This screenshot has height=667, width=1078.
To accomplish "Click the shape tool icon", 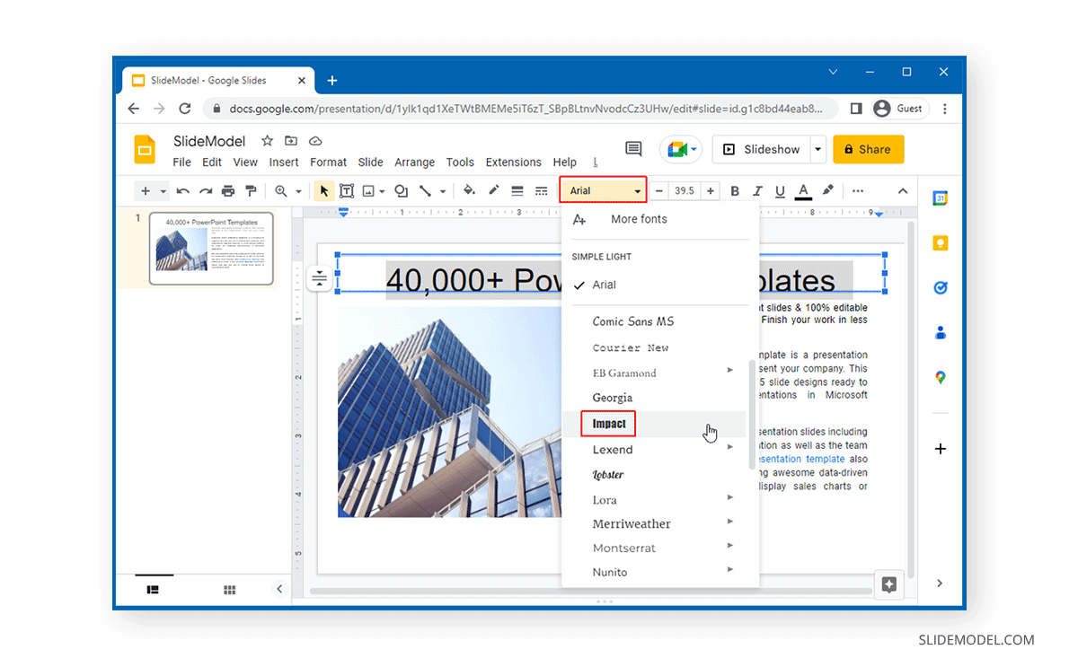I will (x=401, y=191).
